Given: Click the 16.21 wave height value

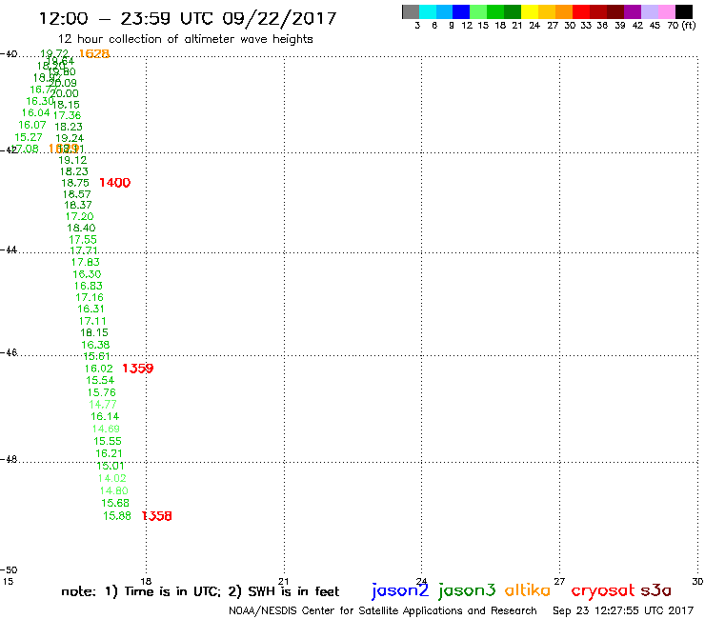Looking at the screenshot, I should [x=109, y=453].
